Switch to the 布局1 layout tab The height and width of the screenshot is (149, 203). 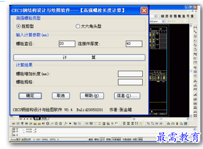click(44, 119)
